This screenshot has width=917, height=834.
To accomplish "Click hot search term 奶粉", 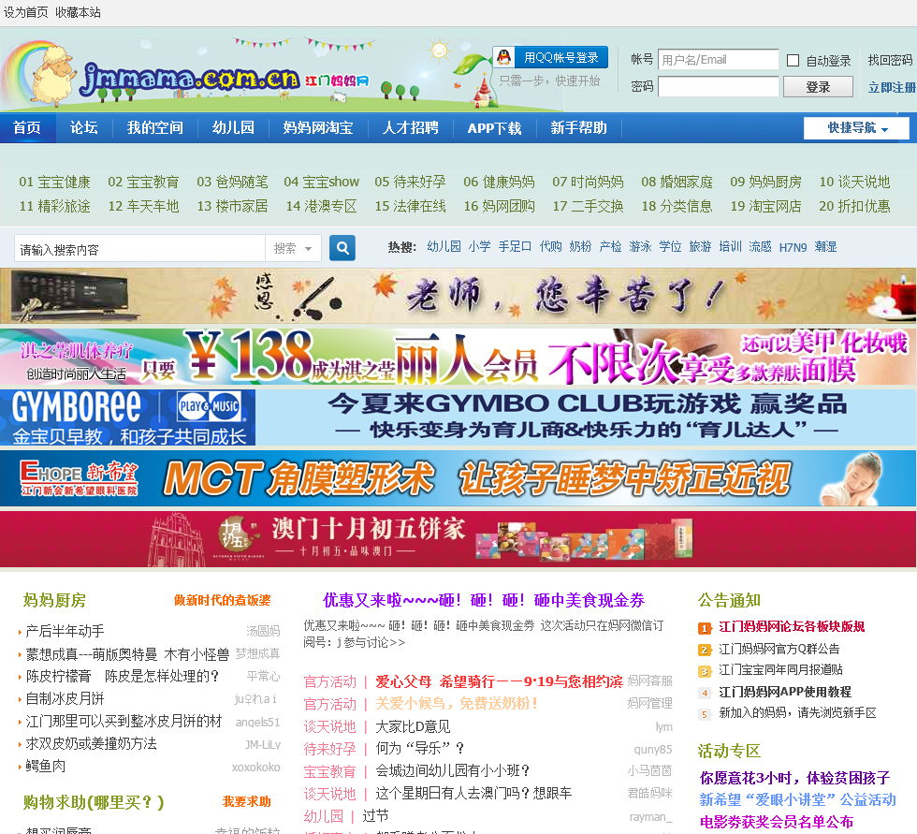I will (x=580, y=247).
